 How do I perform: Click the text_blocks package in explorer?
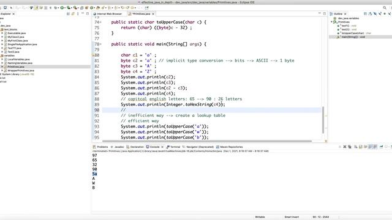tap(10, 29)
